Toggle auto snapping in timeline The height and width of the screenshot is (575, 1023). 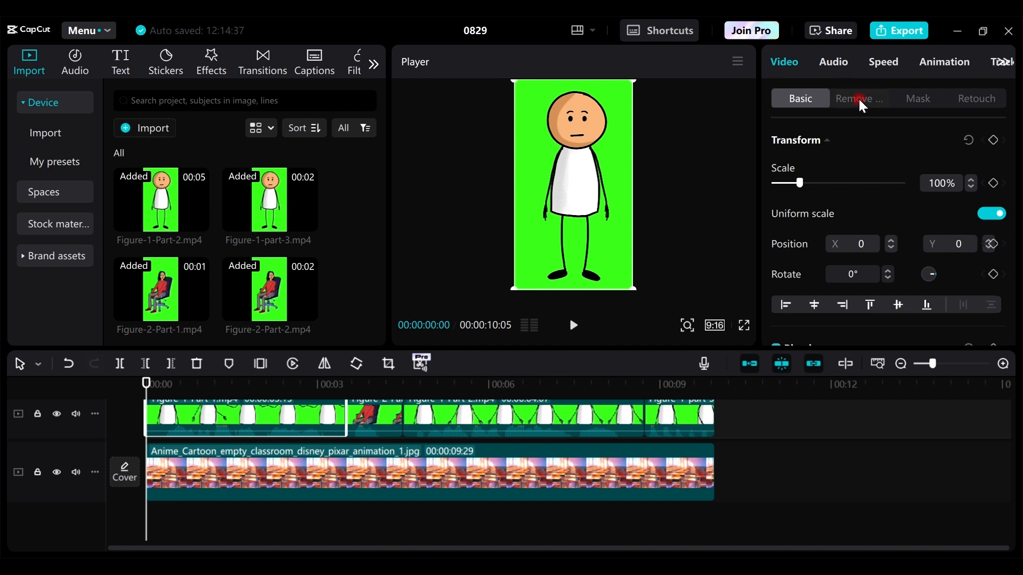point(782,364)
